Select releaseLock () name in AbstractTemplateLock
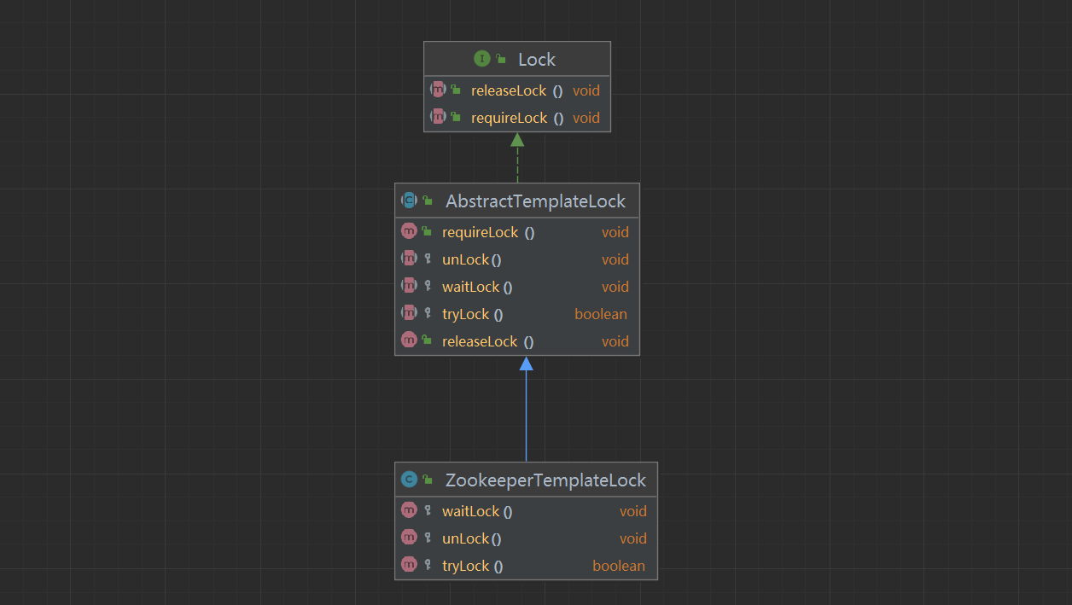 488,341
